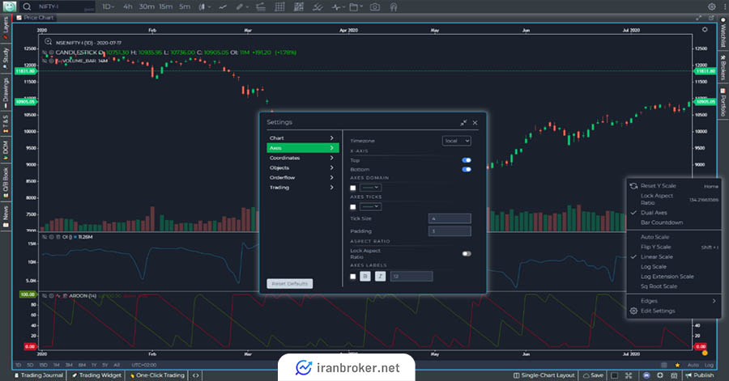Click the broadcast antenna icon

click(x=394, y=6)
